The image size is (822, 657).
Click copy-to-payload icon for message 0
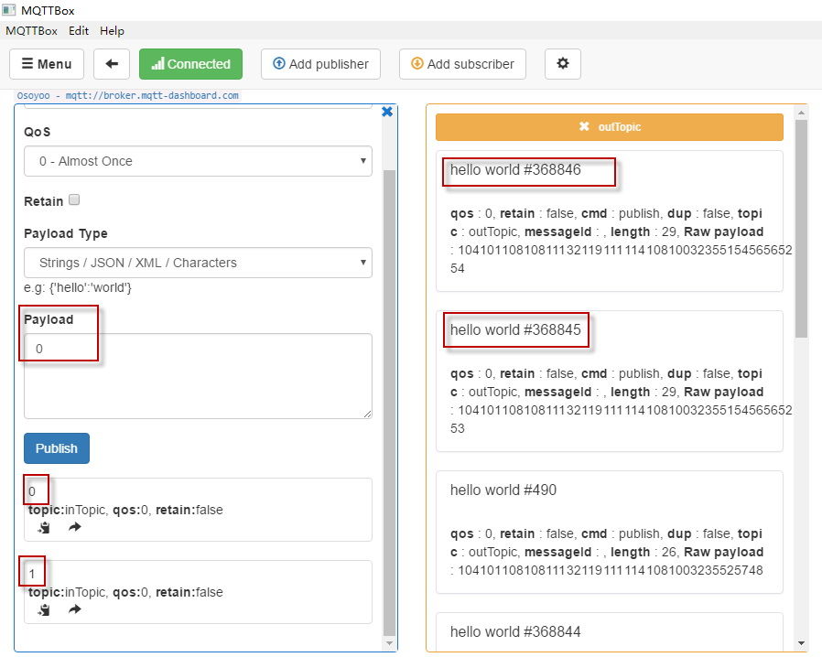pos(44,527)
